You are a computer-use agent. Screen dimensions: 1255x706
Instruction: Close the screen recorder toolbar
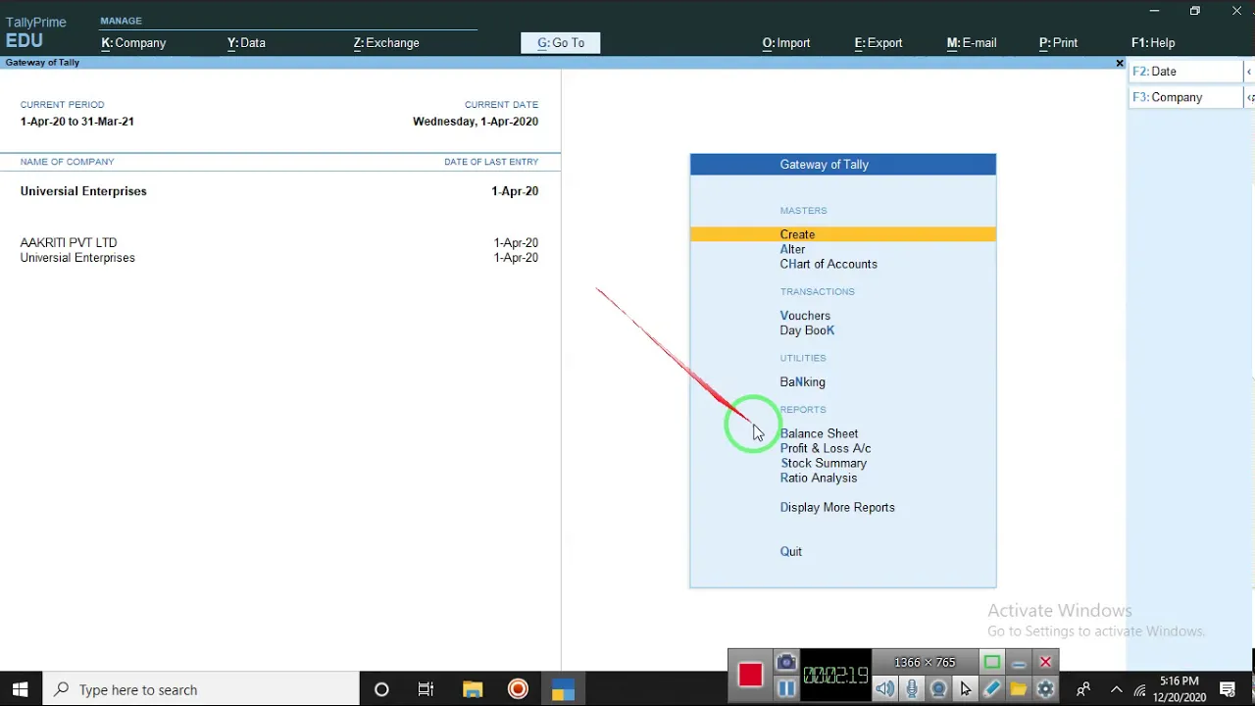[1045, 663]
